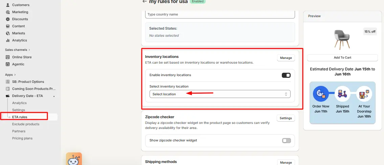Enable Show zipcode checker widget toggle
Screen dimensions: 384x165
(287, 140)
